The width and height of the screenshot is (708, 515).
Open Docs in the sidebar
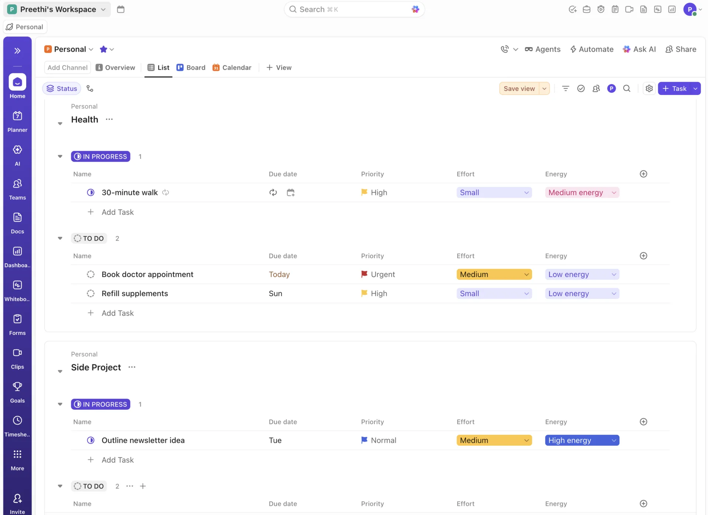(x=17, y=223)
